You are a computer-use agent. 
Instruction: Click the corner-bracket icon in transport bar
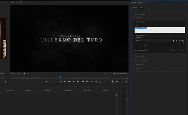point(109,82)
